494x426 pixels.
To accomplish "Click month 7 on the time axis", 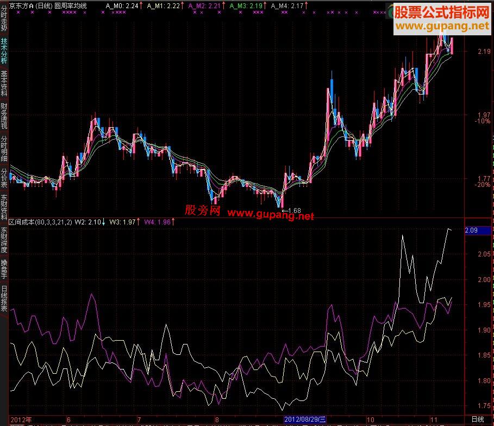I will tap(139, 419).
